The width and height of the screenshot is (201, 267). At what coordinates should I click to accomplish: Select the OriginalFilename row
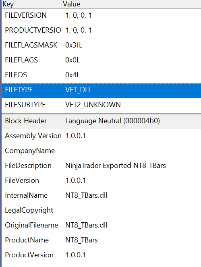pos(102,225)
